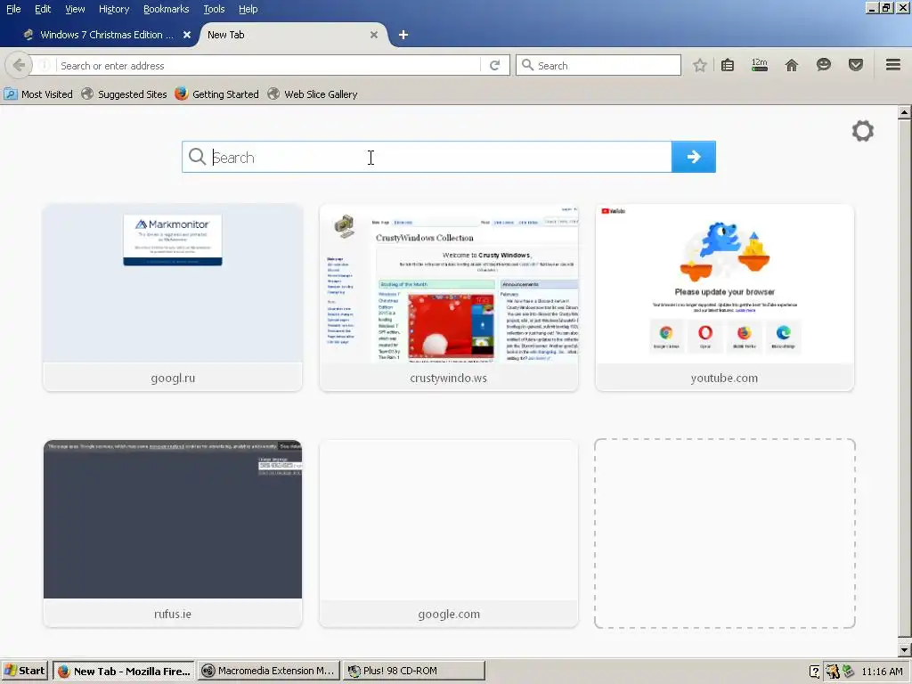This screenshot has width=912, height=684.
Task: Open the File menu
Action: 13,9
